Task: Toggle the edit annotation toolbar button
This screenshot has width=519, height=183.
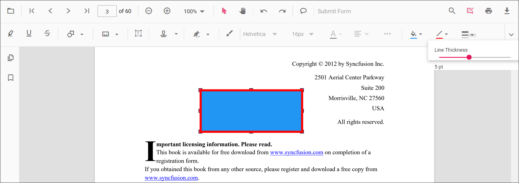Action: pos(470,11)
